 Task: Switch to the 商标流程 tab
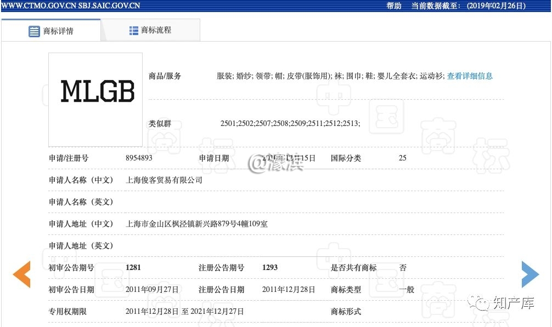[x=150, y=30]
